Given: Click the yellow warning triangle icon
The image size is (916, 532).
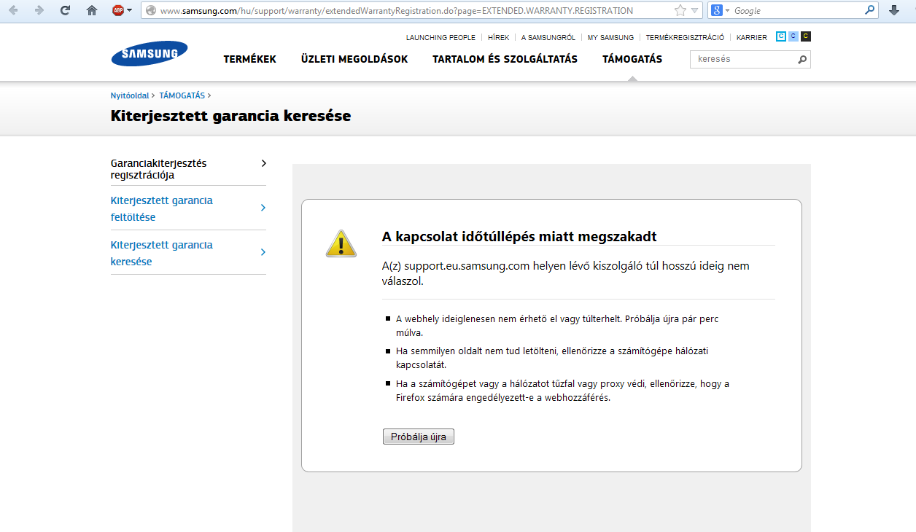Looking at the screenshot, I should pyautogui.click(x=341, y=243).
